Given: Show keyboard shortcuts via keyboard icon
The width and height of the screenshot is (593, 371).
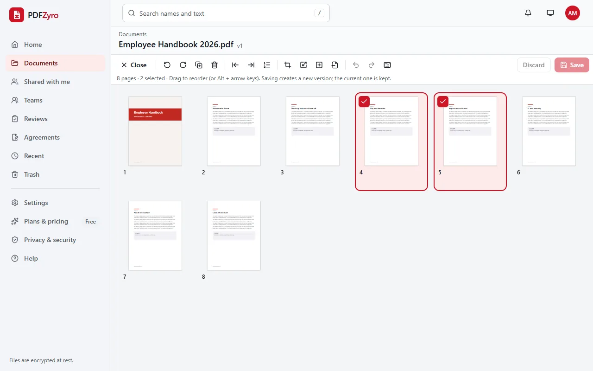Looking at the screenshot, I should [x=387, y=65].
